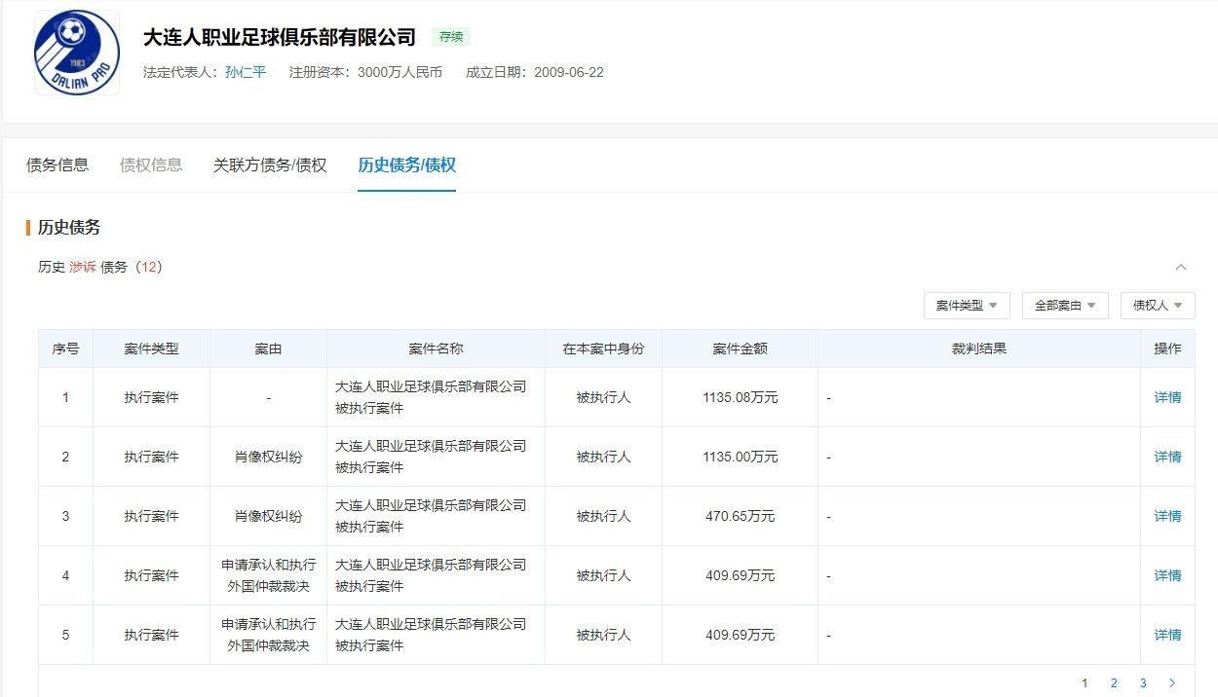Go to page 2 of results

[1114, 683]
